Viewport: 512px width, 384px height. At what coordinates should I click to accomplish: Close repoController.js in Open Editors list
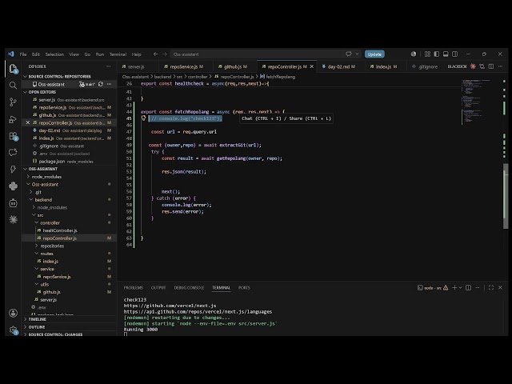point(28,122)
